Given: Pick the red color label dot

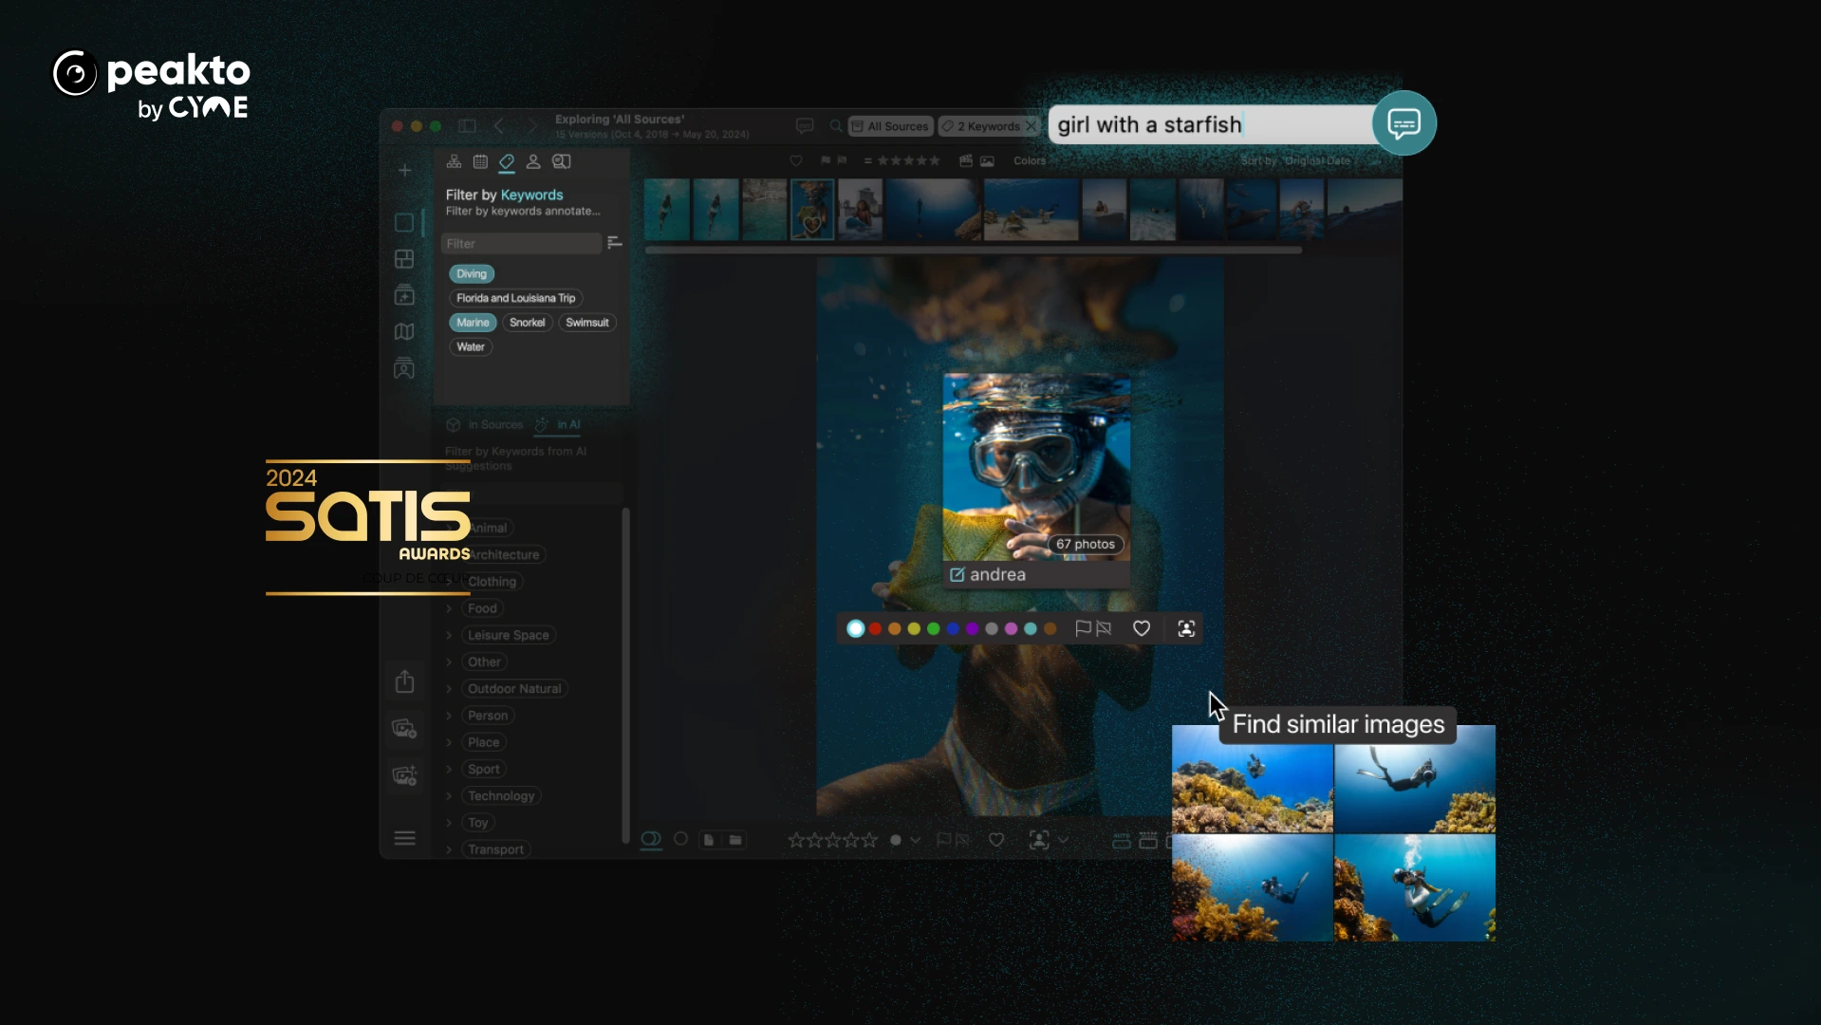Looking at the screenshot, I should (x=875, y=628).
